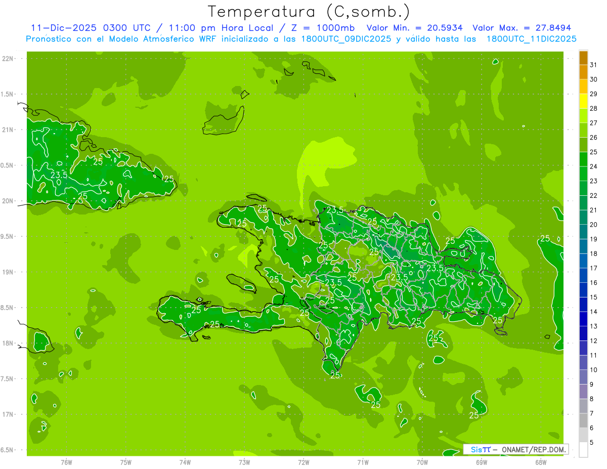Click the 76W longitude axis label
This screenshot has height=469, width=607.
pos(67,462)
